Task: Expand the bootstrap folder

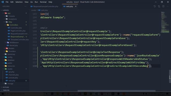Action: 11,54
